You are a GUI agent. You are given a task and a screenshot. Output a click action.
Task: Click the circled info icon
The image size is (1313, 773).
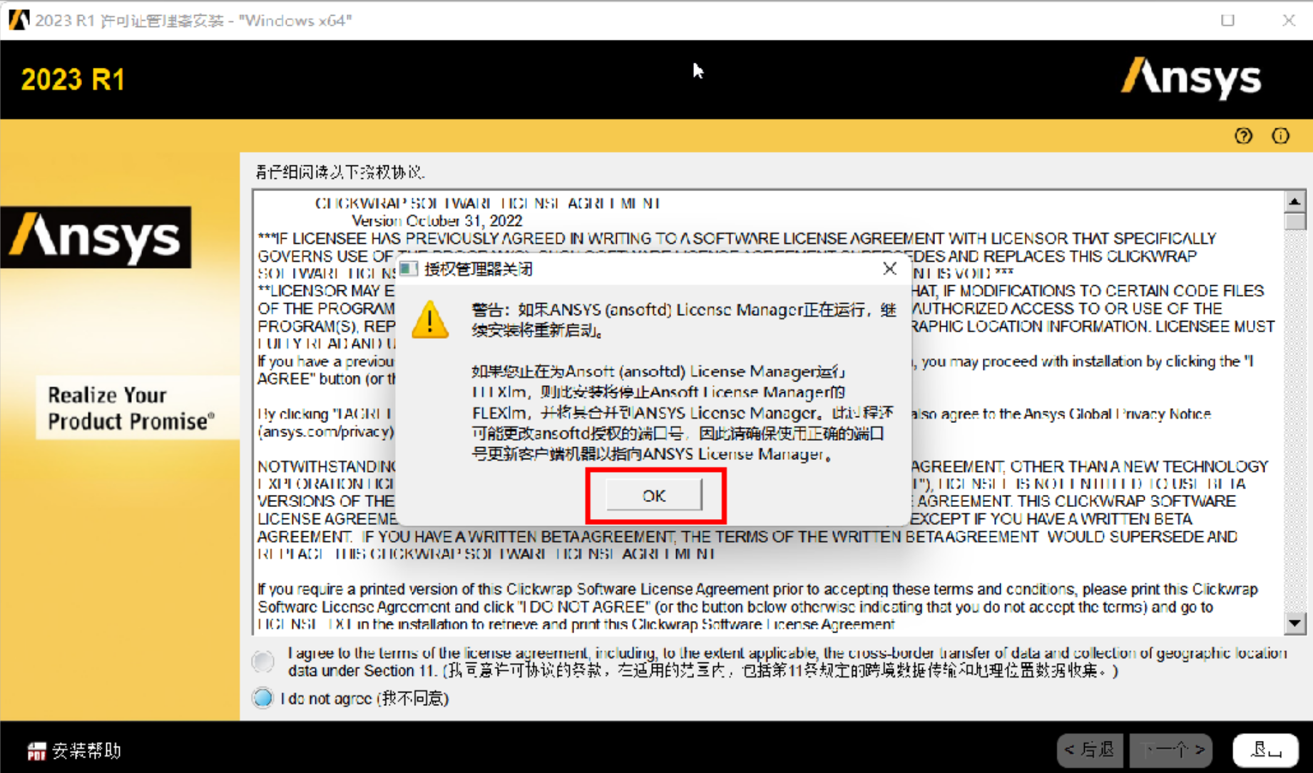1280,135
